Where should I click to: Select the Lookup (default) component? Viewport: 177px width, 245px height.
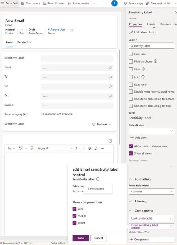point(142,218)
